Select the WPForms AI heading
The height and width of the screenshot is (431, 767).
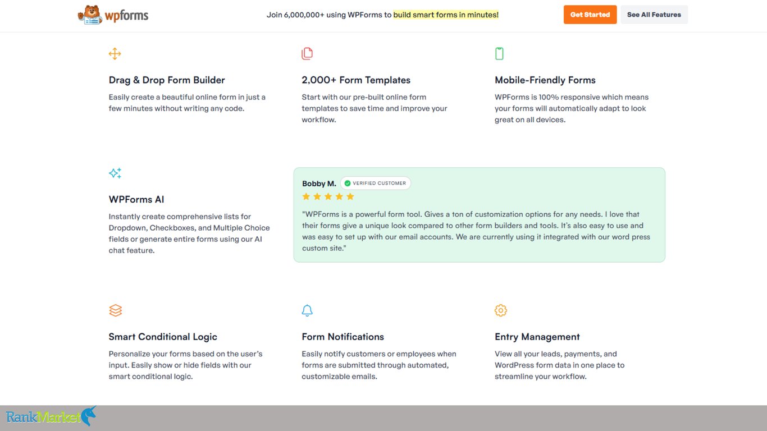pyautogui.click(x=136, y=199)
